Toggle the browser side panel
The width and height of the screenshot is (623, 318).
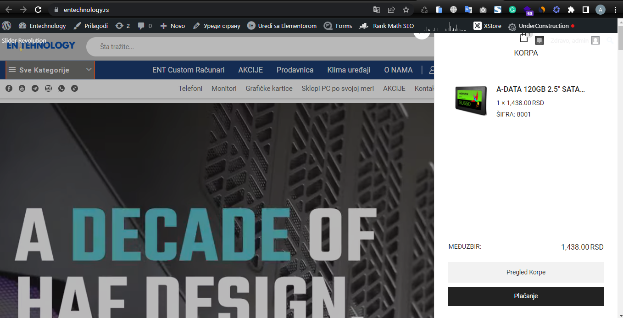[x=586, y=10]
